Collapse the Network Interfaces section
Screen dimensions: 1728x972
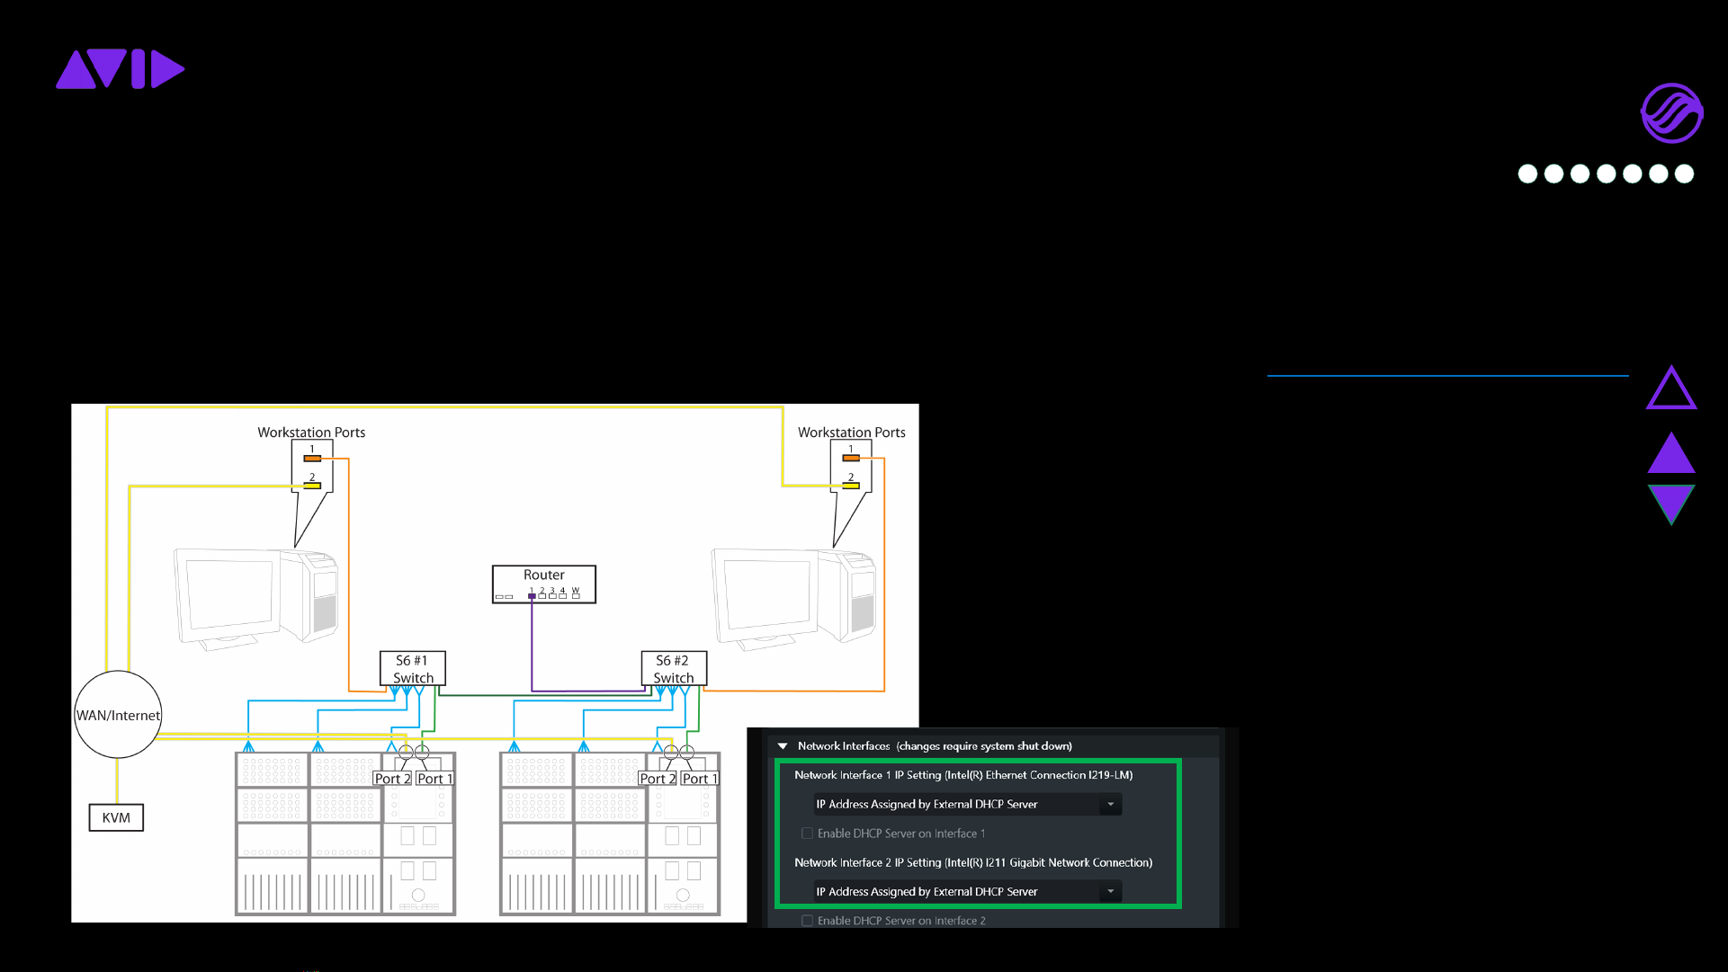783,746
